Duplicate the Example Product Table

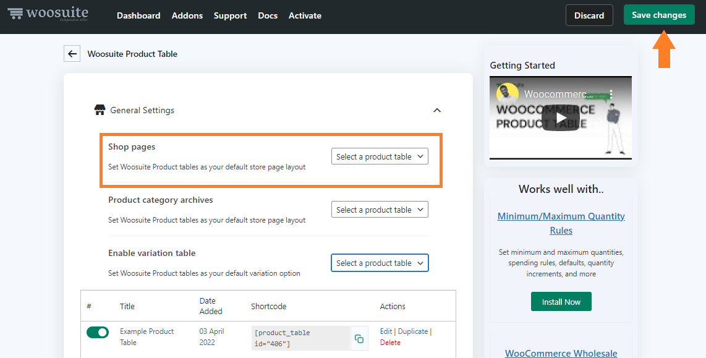[x=413, y=331]
